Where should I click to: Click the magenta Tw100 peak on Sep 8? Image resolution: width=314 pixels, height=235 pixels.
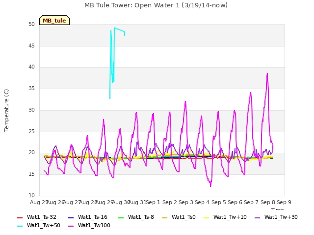point(267,73)
